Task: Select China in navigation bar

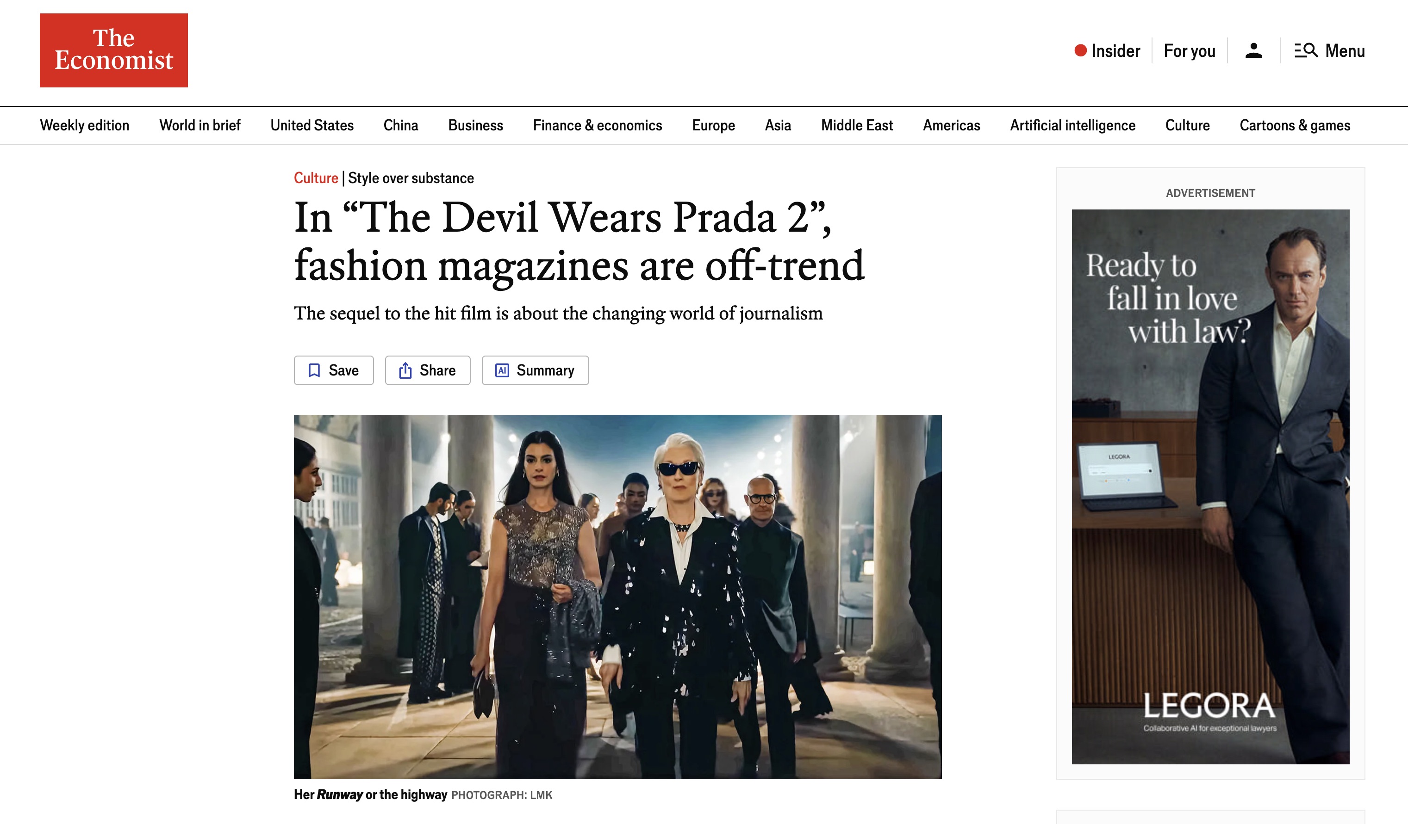Action: [401, 126]
